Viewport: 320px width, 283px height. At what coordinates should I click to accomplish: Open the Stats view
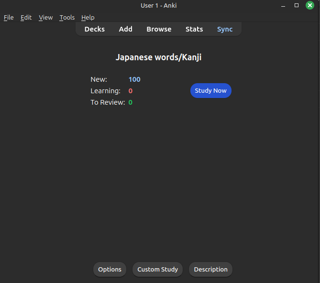click(x=194, y=29)
